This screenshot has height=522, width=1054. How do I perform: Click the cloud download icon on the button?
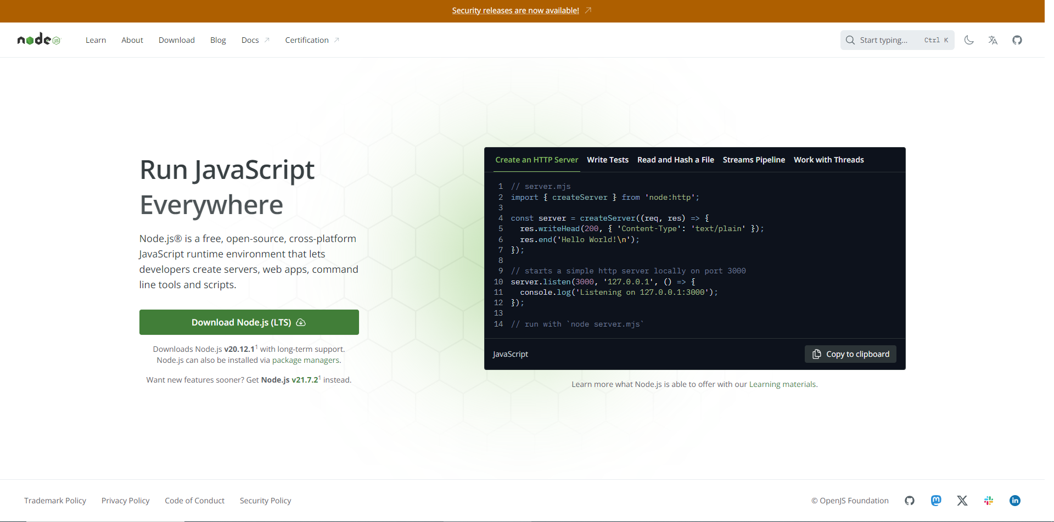coord(301,322)
